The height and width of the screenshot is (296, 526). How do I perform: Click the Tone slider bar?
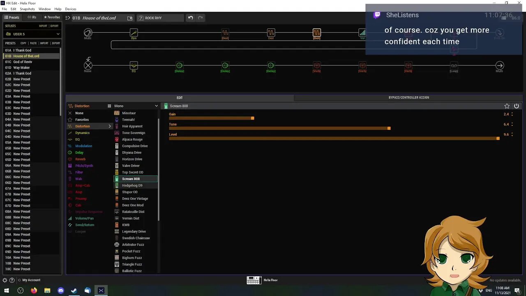[334, 128]
